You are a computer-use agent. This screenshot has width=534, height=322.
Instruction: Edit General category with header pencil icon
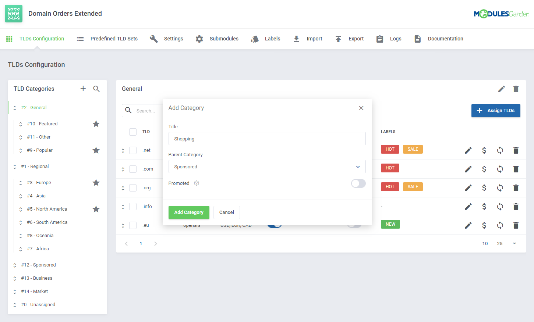[501, 89]
